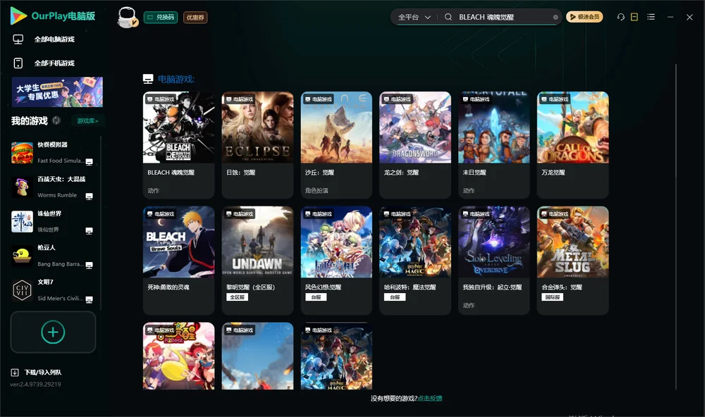This screenshot has height=417, width=705.
Task: Open the 万龙觉醒 Call of Dragons card
Action: pyautogui.click(x=572, y=144)
